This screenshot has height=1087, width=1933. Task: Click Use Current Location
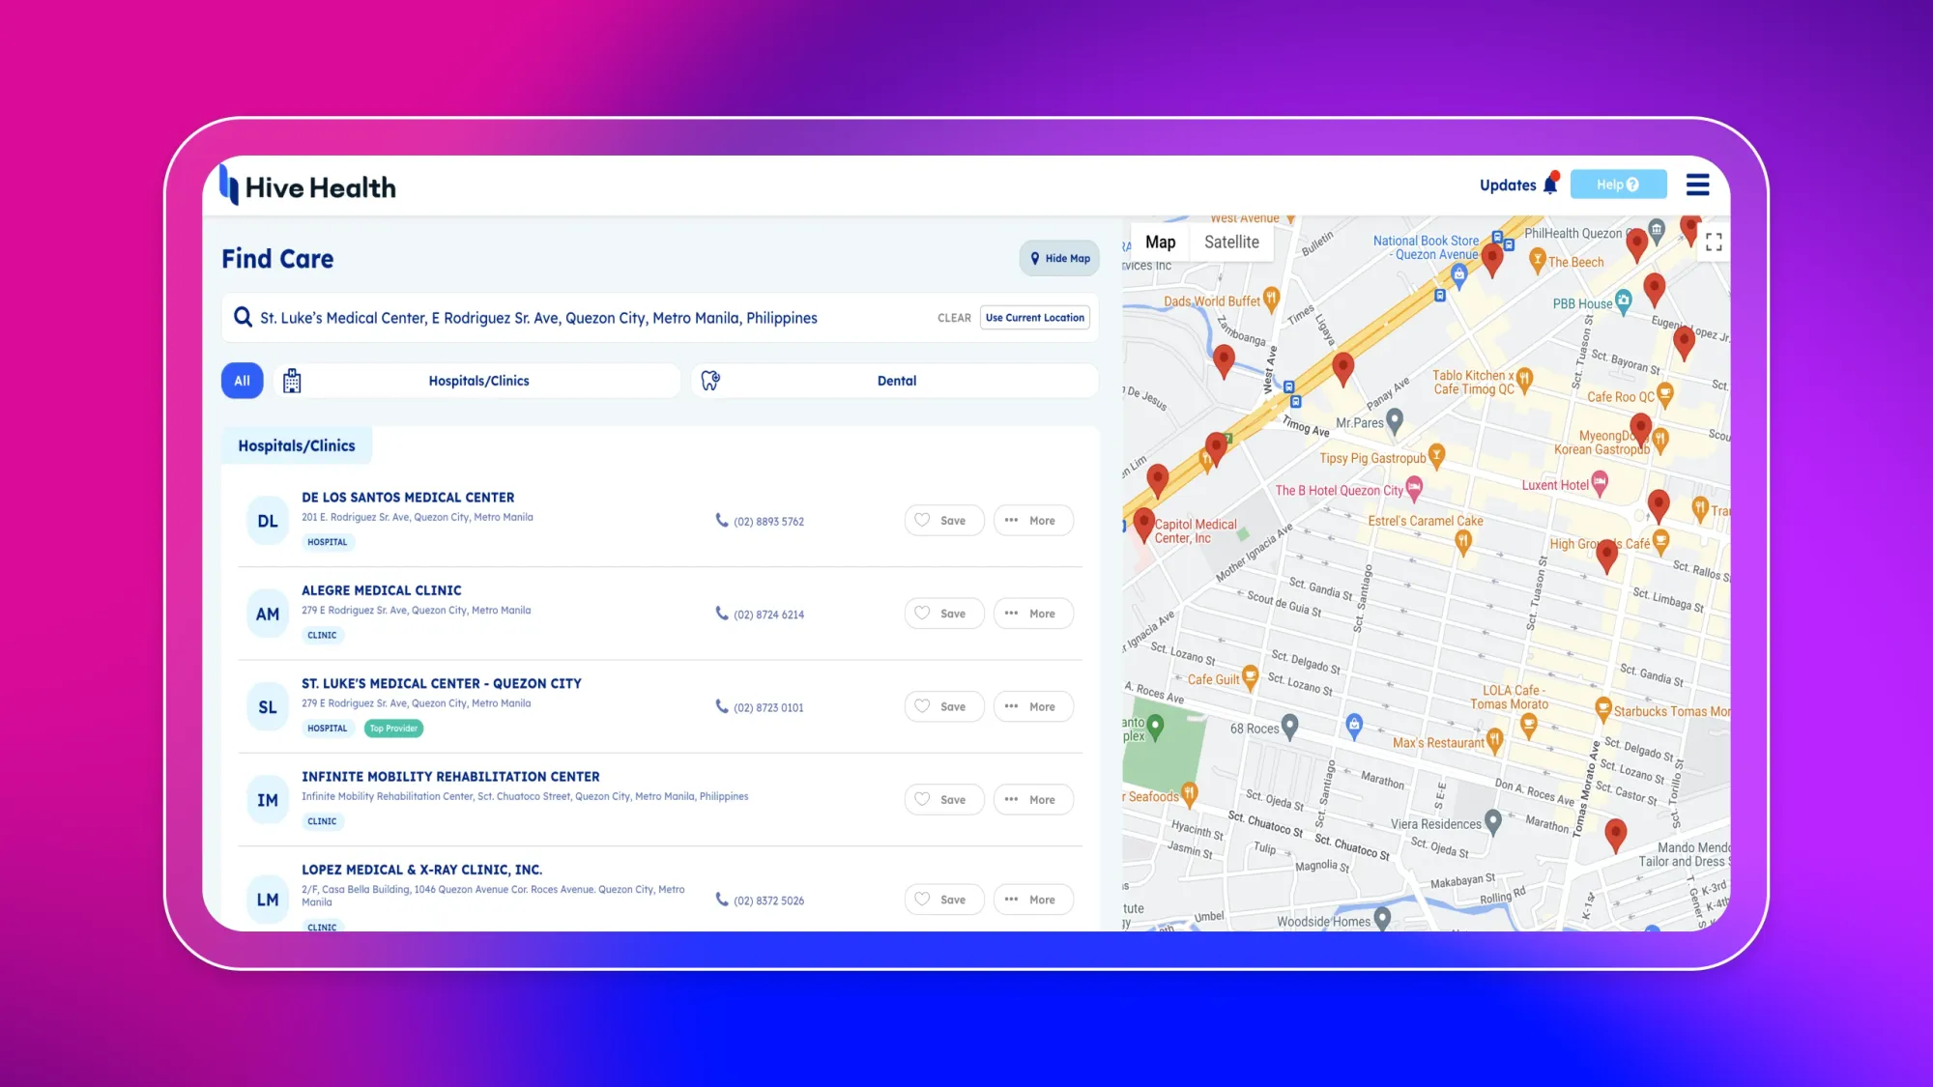point(1034,317)
